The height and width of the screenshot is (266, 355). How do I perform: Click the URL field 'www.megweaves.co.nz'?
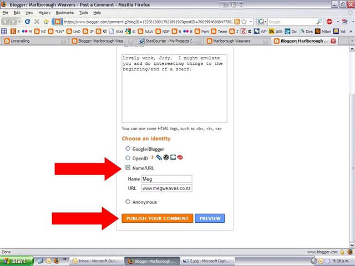coord(167,188)
